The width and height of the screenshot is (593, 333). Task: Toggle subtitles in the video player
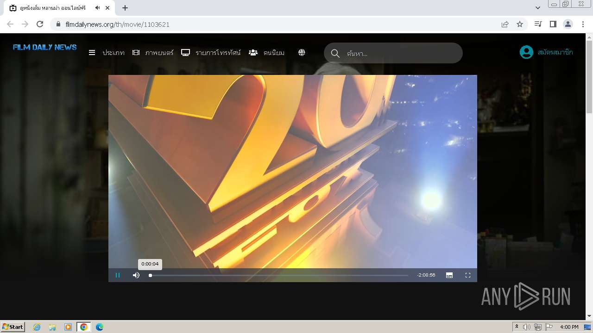[449, 275]
